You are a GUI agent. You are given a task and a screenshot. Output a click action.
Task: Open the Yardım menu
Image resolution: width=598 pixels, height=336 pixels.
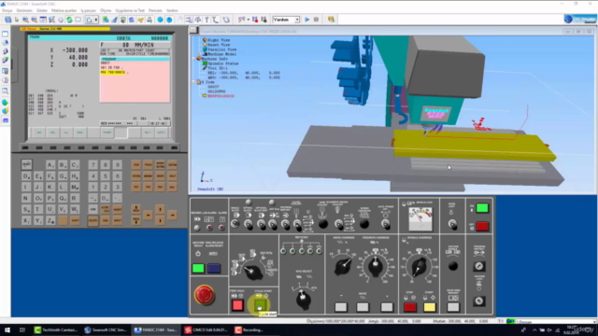pyautogui.click(x=172, y=10)
